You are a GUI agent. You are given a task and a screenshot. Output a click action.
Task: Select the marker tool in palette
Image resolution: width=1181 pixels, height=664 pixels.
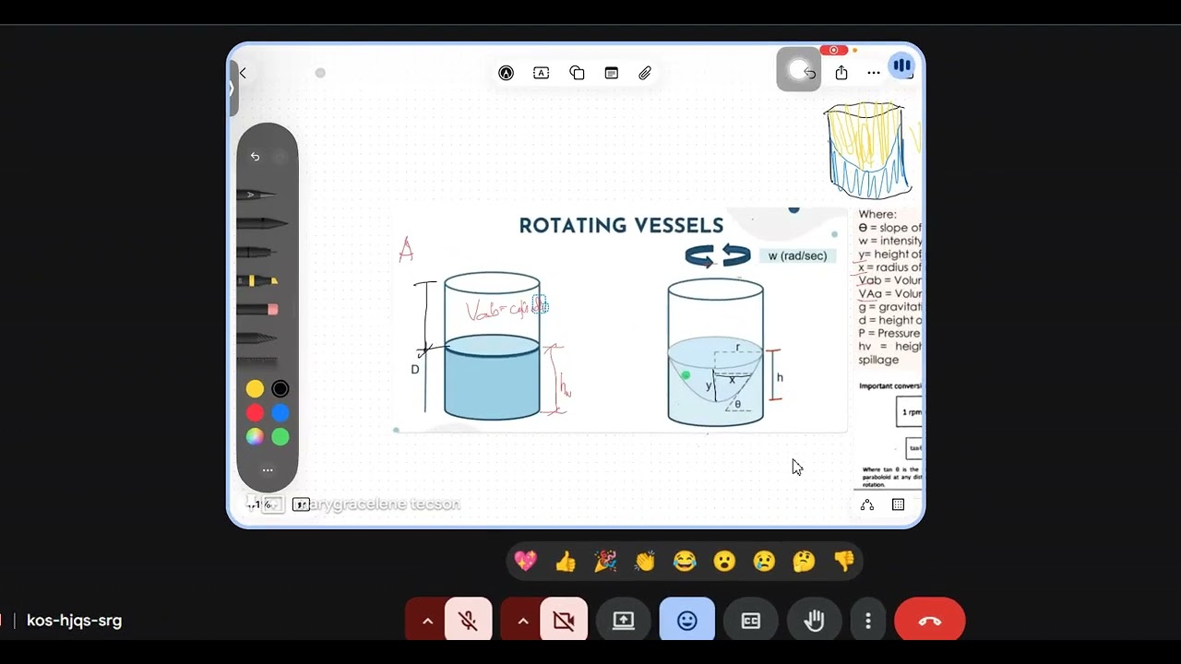[x=263, y=222]
